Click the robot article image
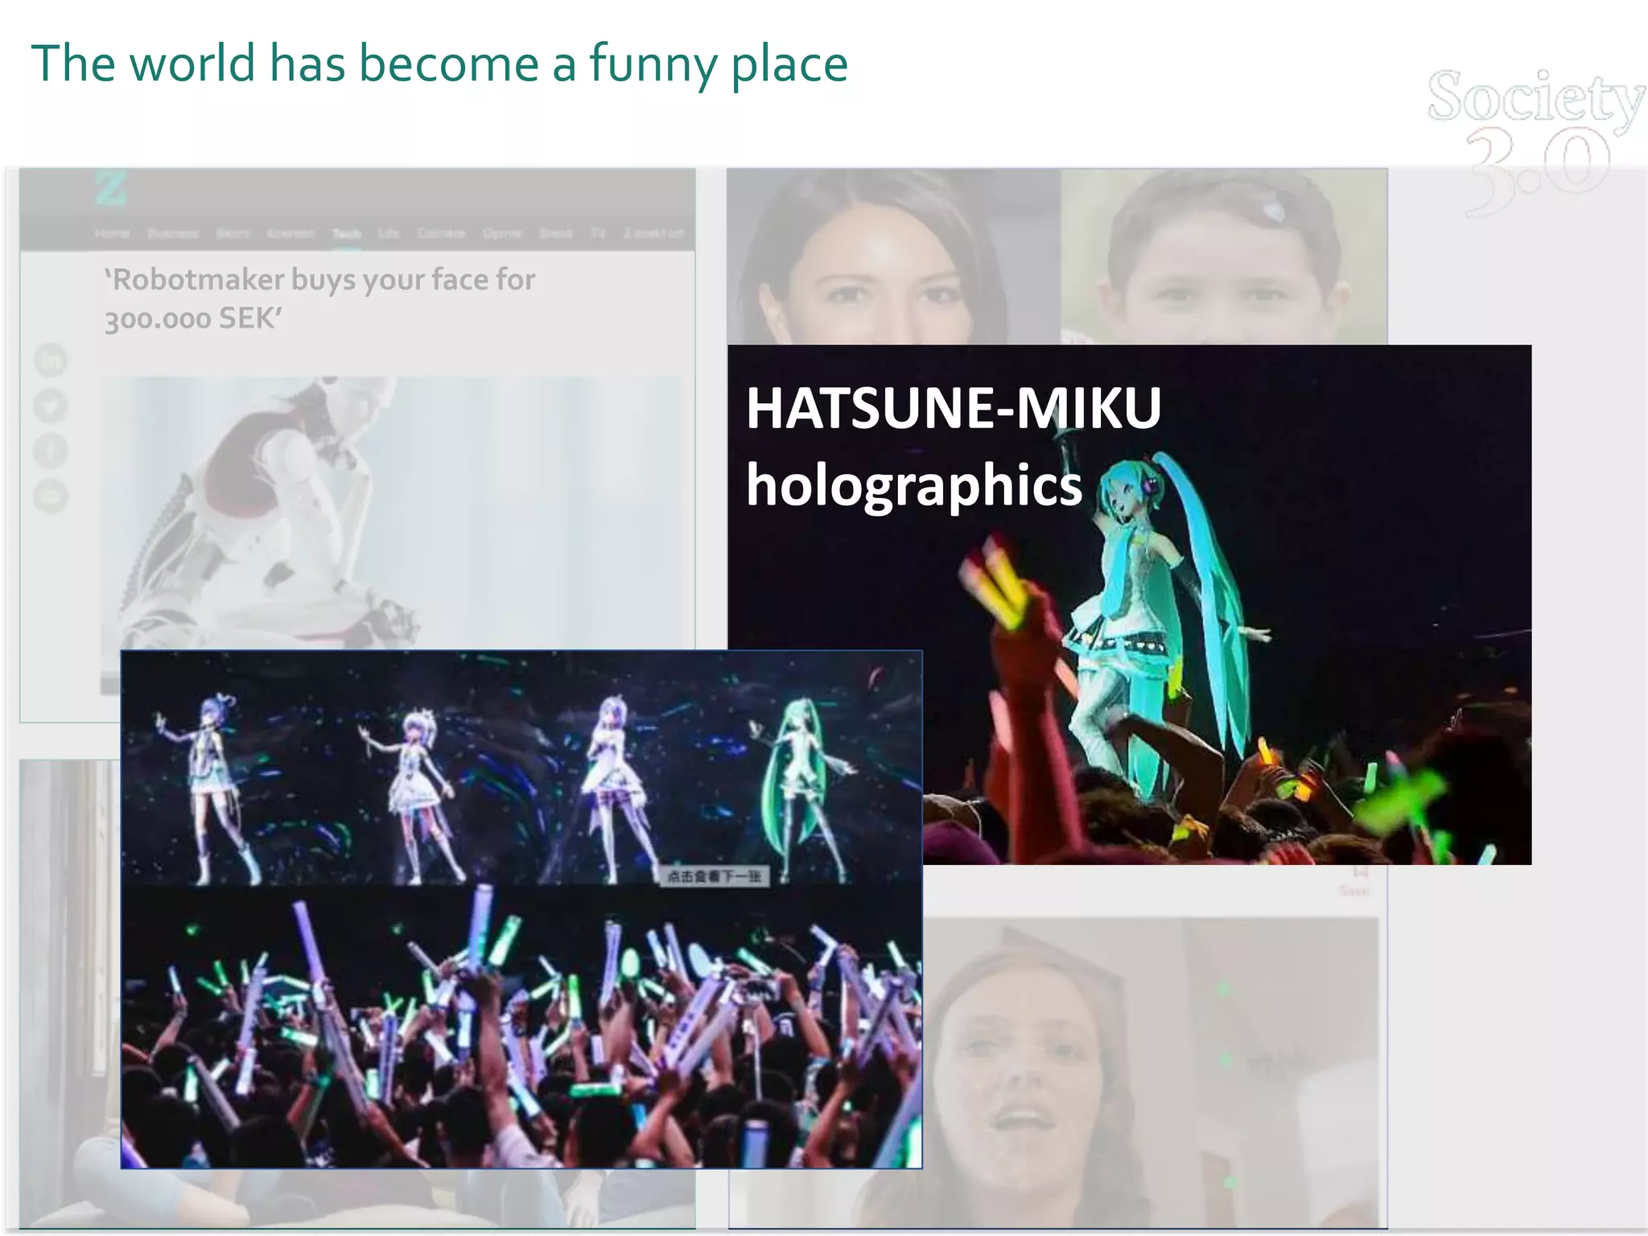 coord(390,513)
